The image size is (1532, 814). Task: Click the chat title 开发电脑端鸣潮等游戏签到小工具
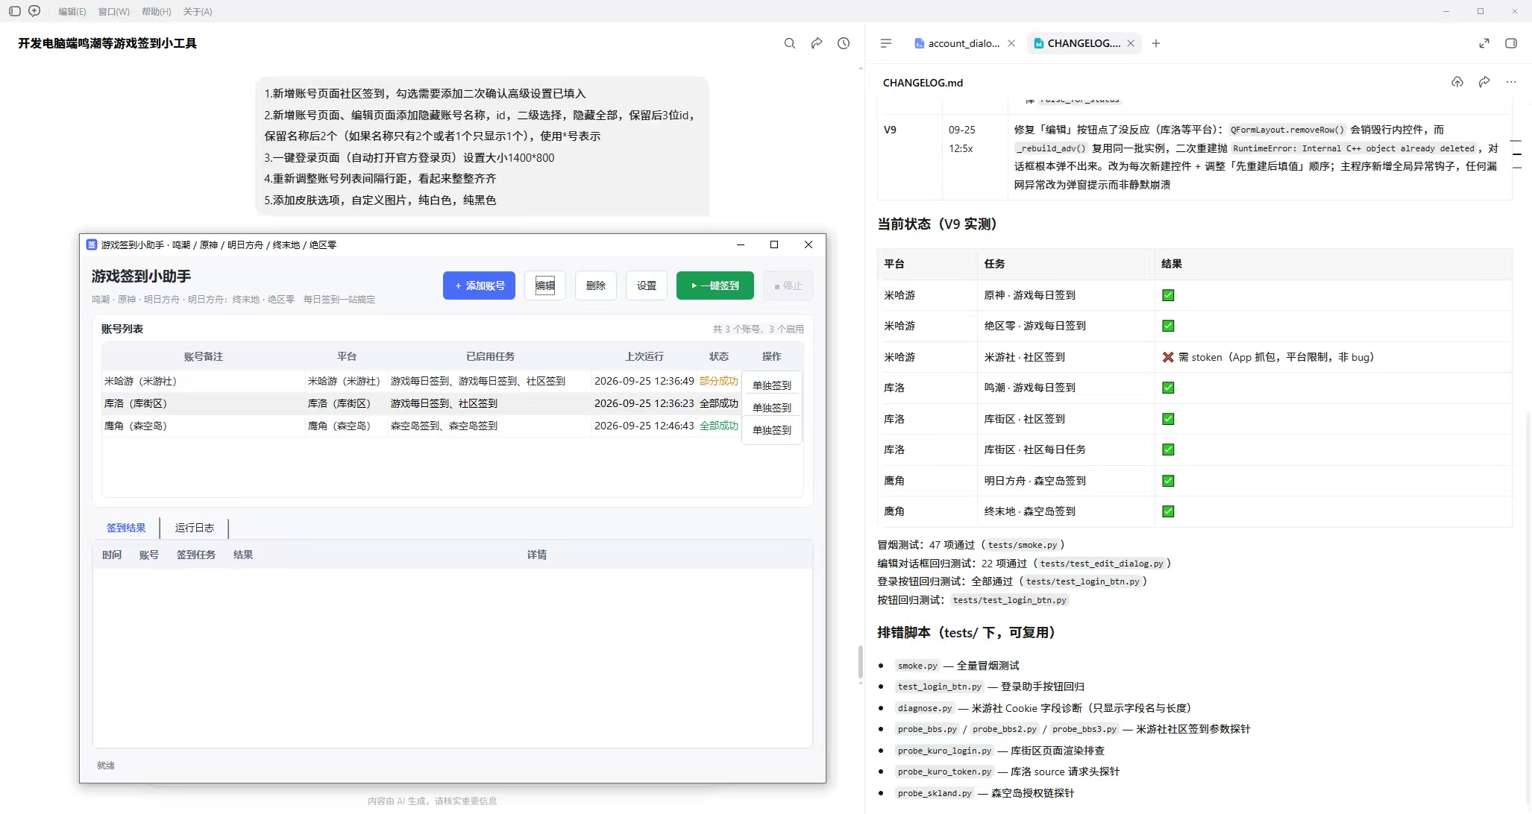point(107,43)
